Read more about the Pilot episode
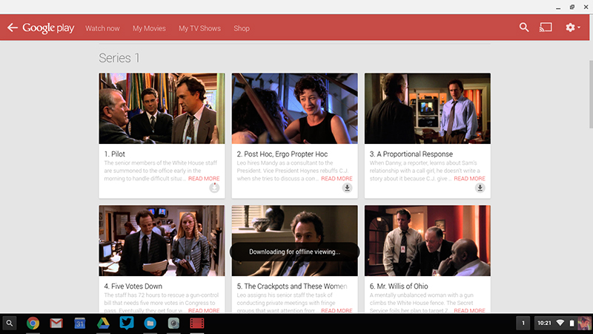 tap(204, 178)
